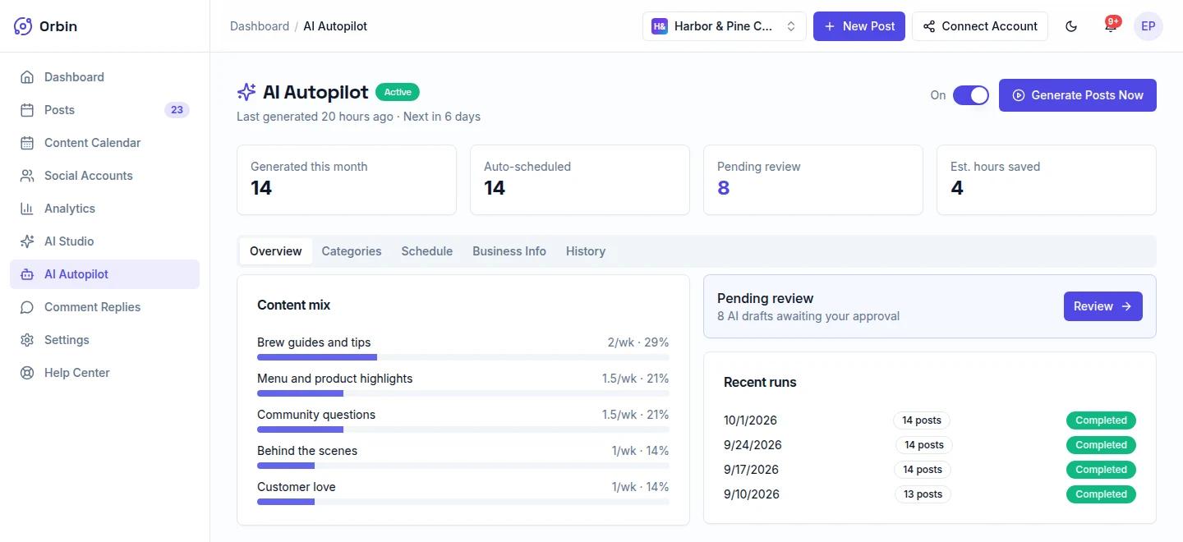
Task: Click the Generated this month card
Action: coord(347,180)
